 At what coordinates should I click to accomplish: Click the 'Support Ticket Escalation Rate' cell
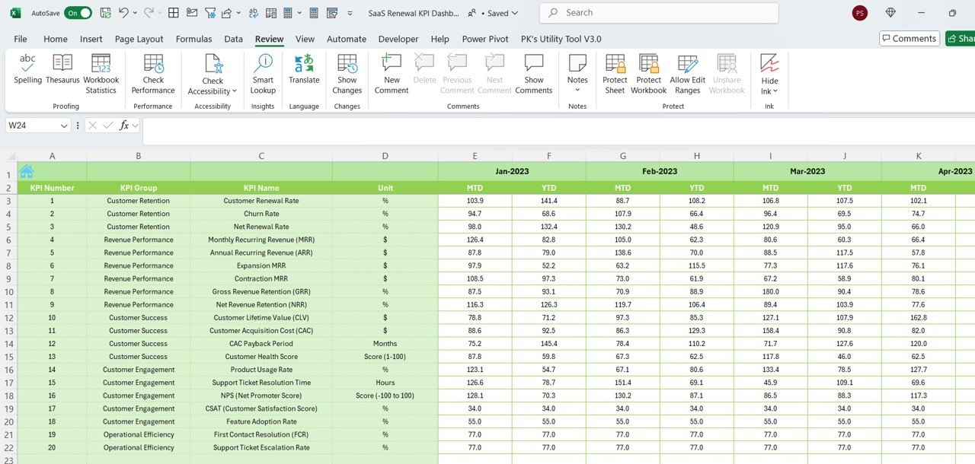261,447
